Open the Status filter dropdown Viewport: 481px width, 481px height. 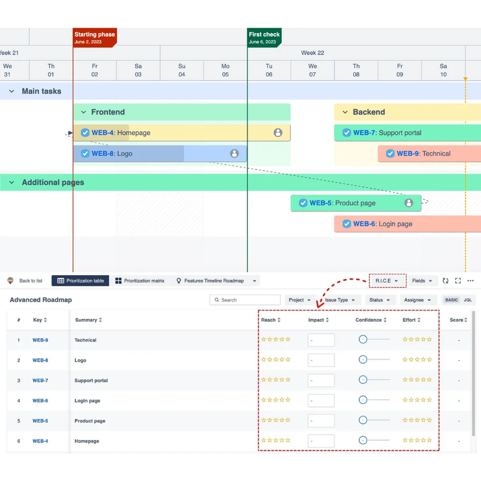click(380, 300)
